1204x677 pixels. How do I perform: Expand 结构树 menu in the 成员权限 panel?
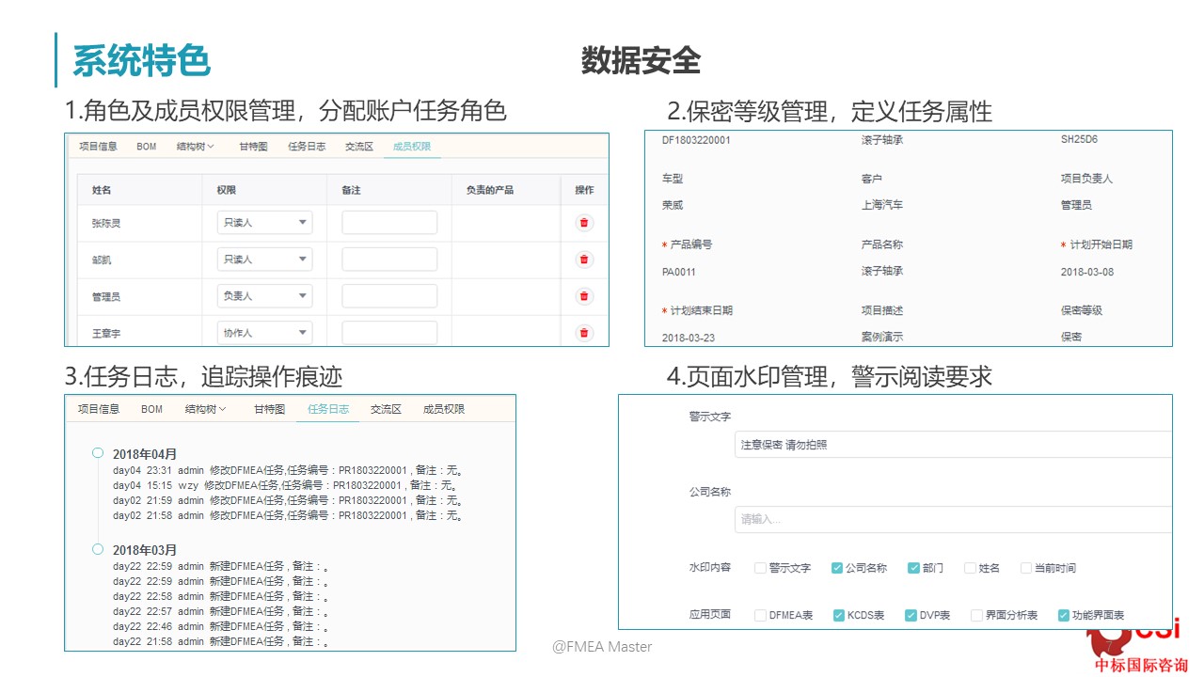[x=196, y=147]
